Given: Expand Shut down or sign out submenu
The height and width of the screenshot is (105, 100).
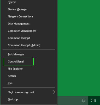Looking at the screenshot, I should pos(29,92).
